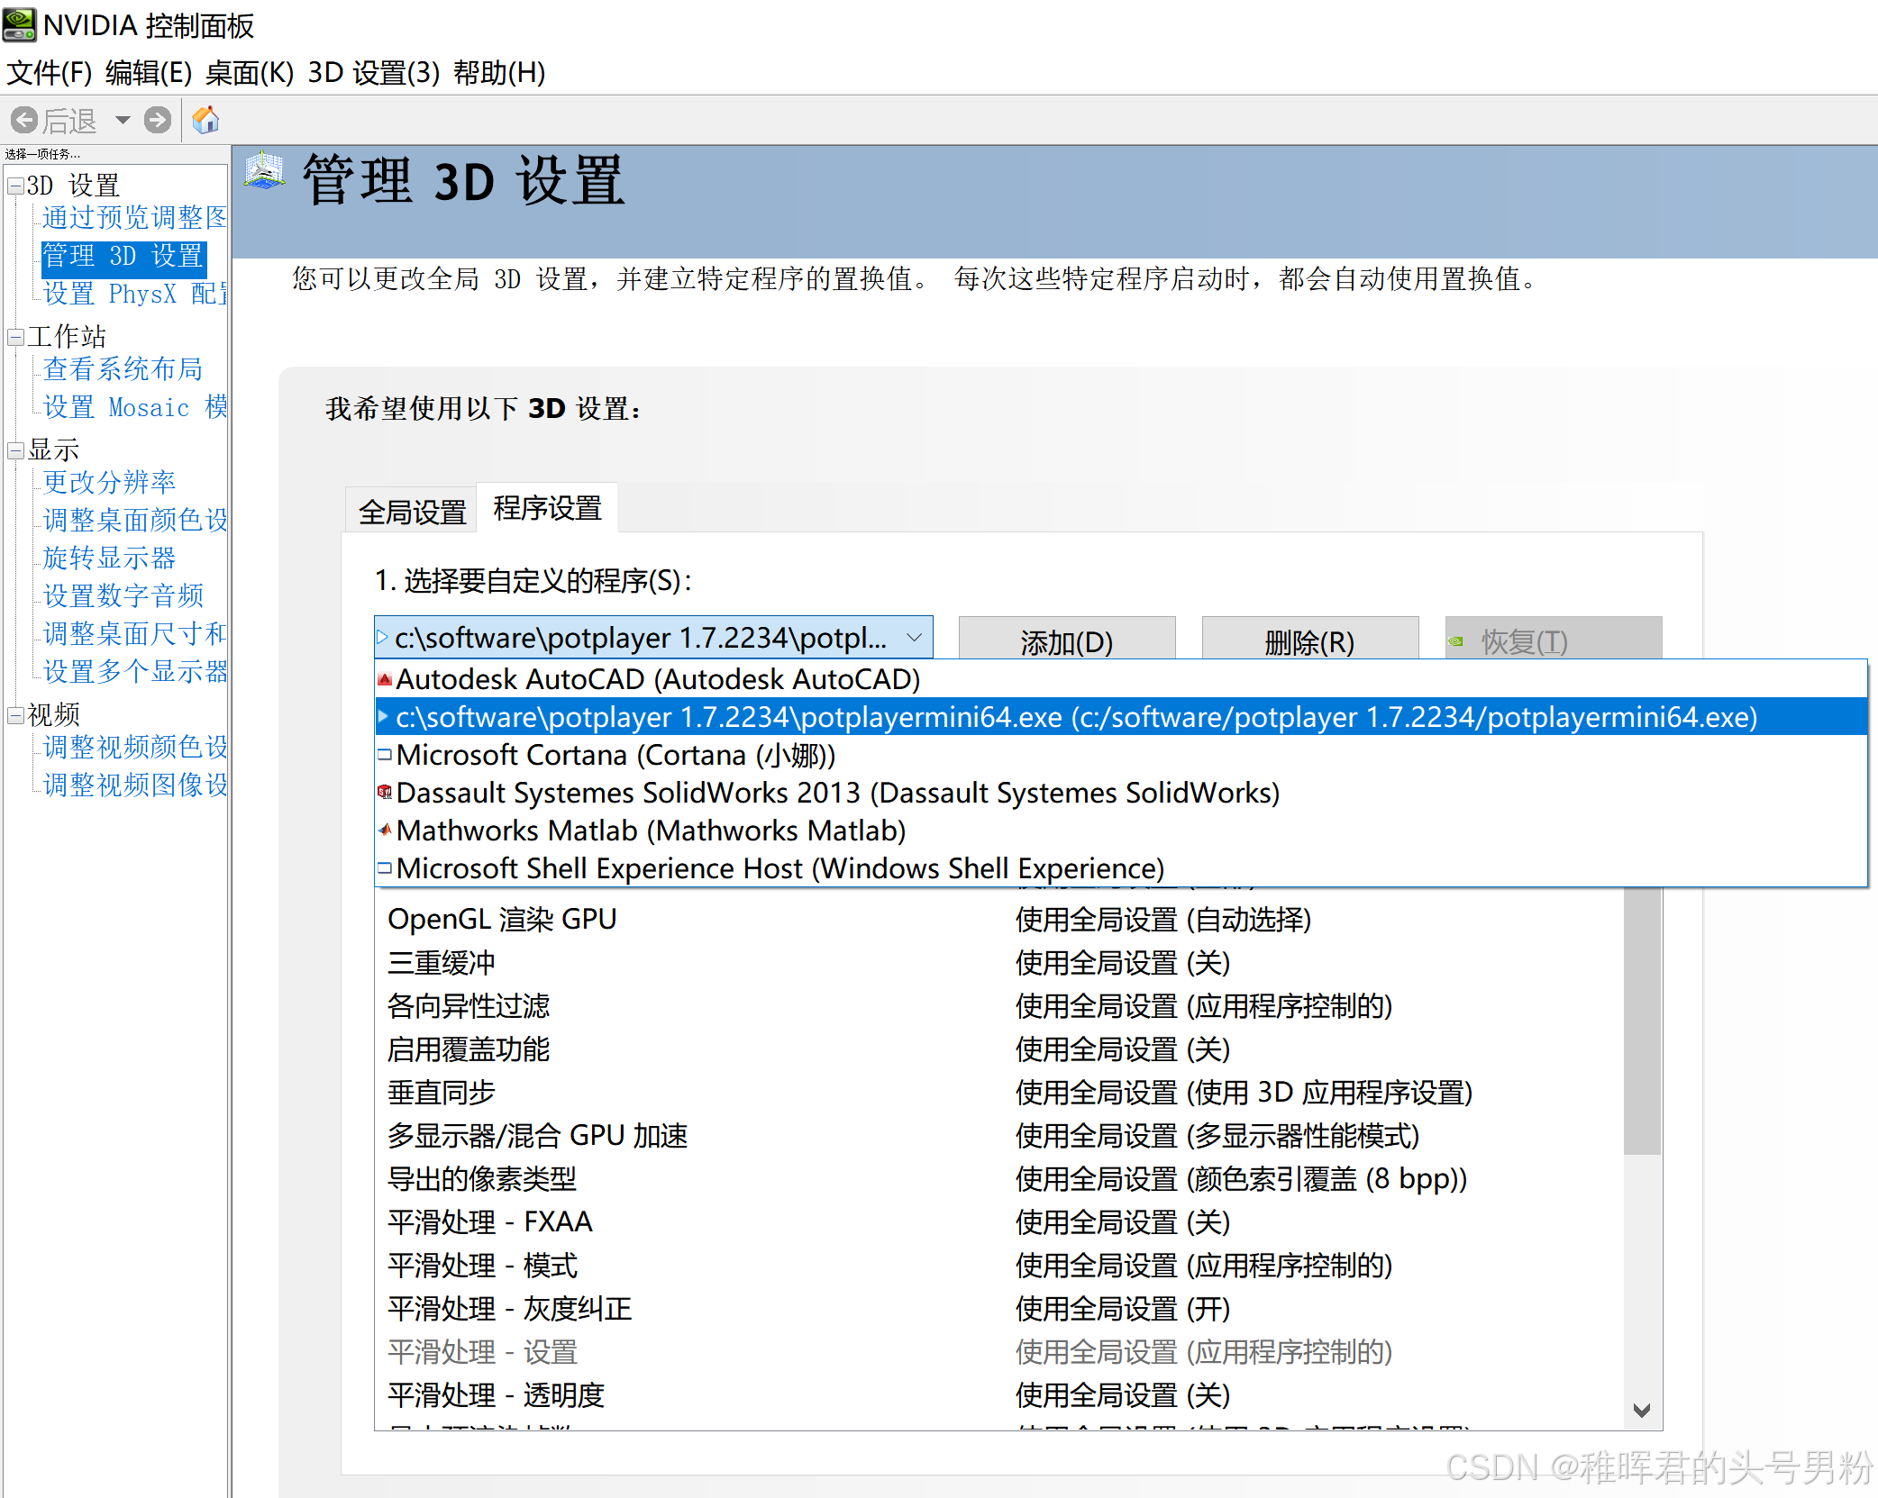Switch to the 全局设置 tab

tap(412, 512)
